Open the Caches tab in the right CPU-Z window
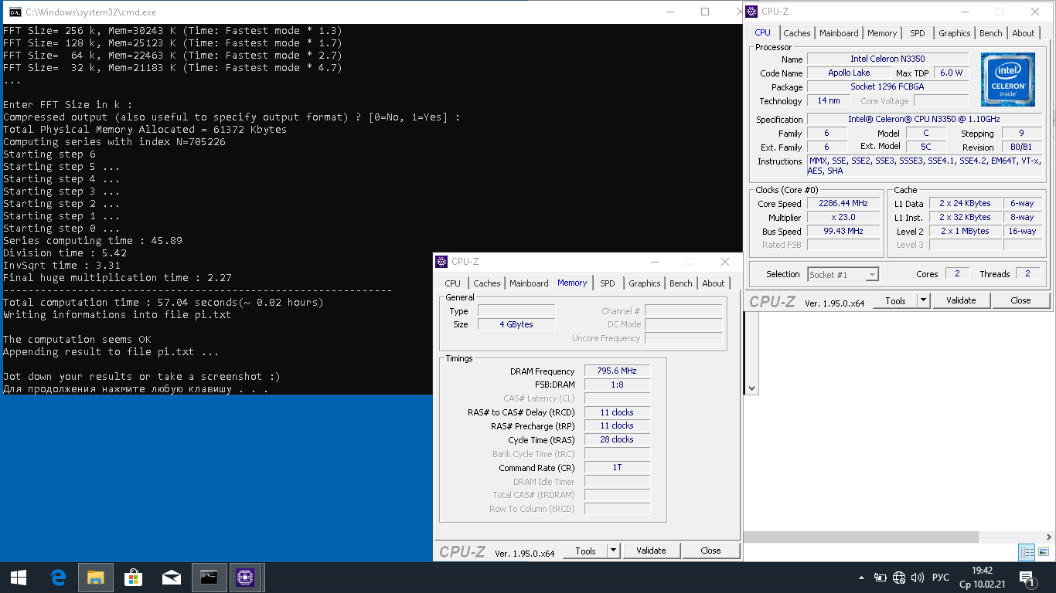This screenshot has width=1056, height=593. coord(797,33)
